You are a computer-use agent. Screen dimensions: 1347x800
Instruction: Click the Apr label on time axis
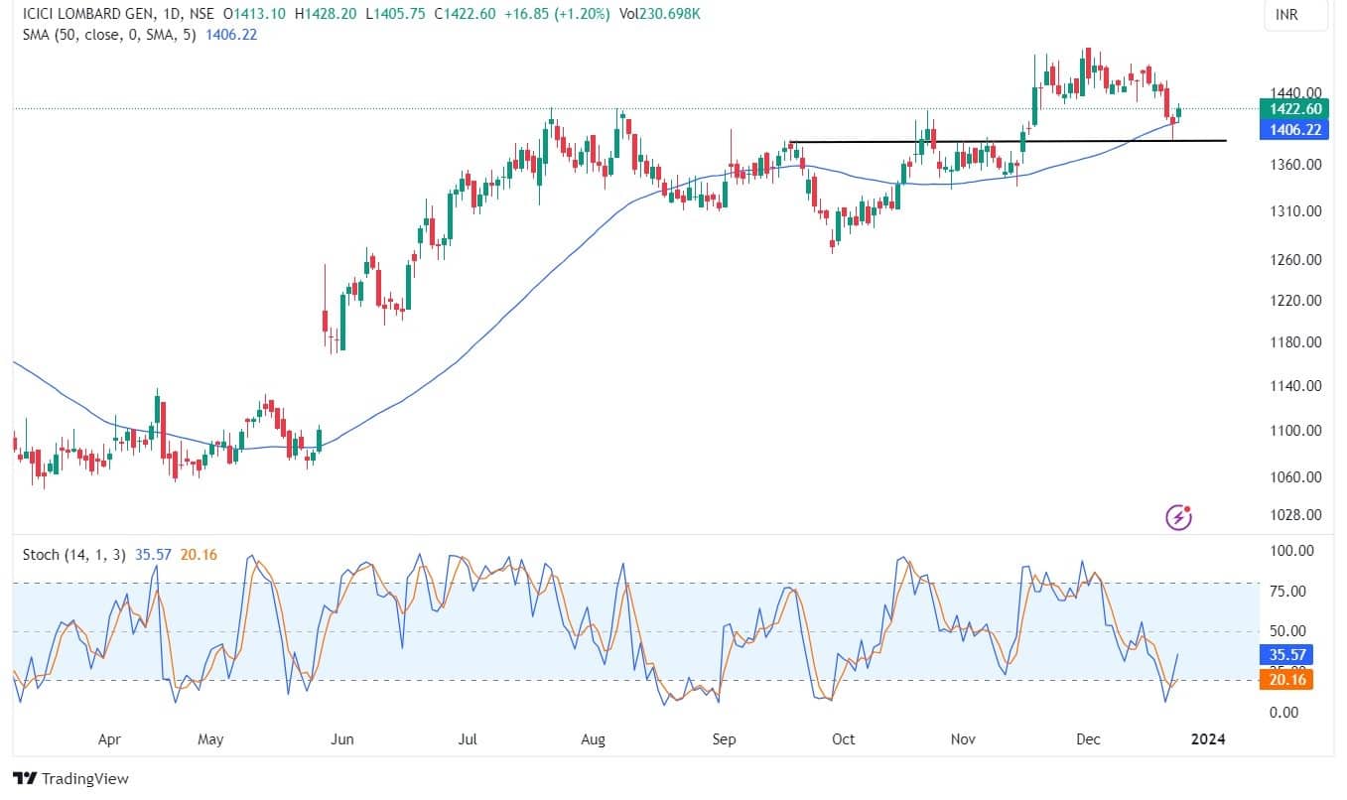point(109,739)
